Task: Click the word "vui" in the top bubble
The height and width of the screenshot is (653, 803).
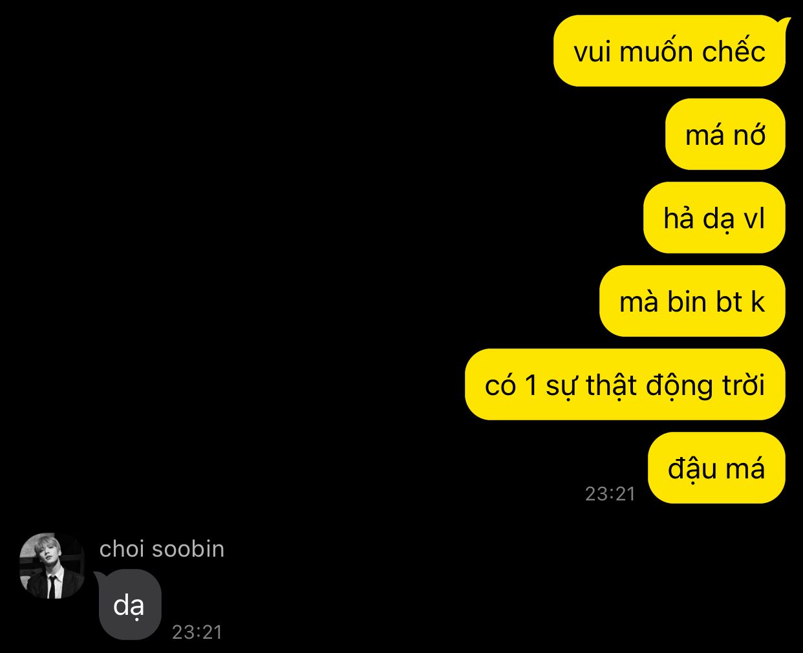Action: click(x=593, y=52)
